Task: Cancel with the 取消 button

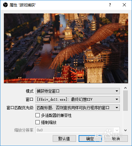Action: [116, 139]
